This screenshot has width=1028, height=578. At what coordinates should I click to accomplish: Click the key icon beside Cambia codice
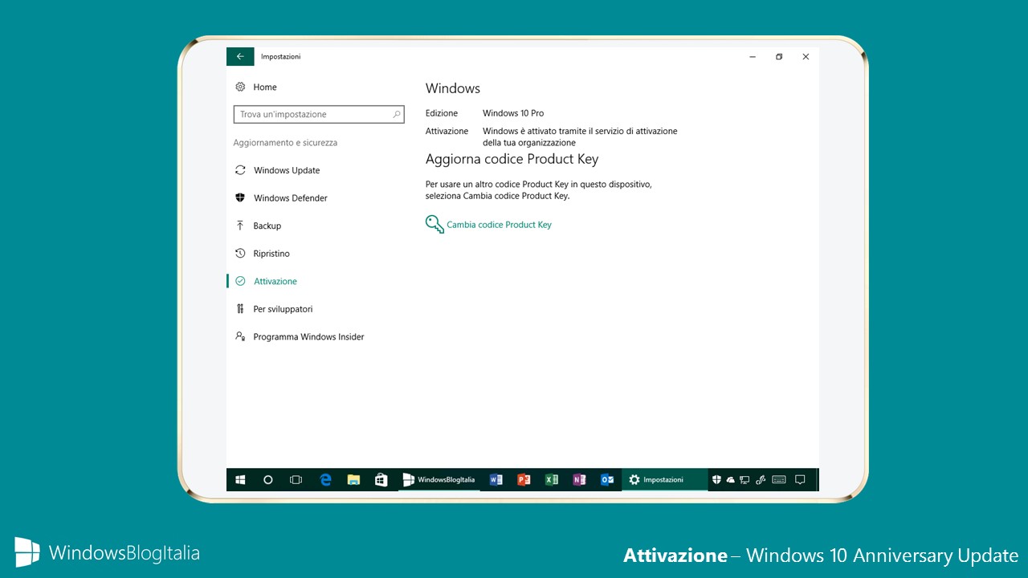coord(434,224)
